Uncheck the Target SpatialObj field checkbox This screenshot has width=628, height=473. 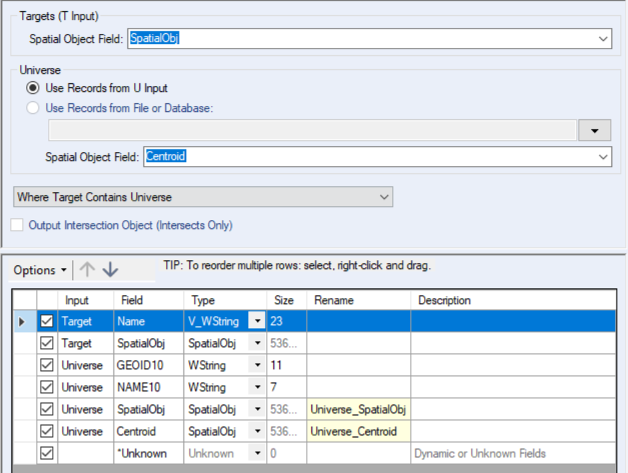pos(47,343)
